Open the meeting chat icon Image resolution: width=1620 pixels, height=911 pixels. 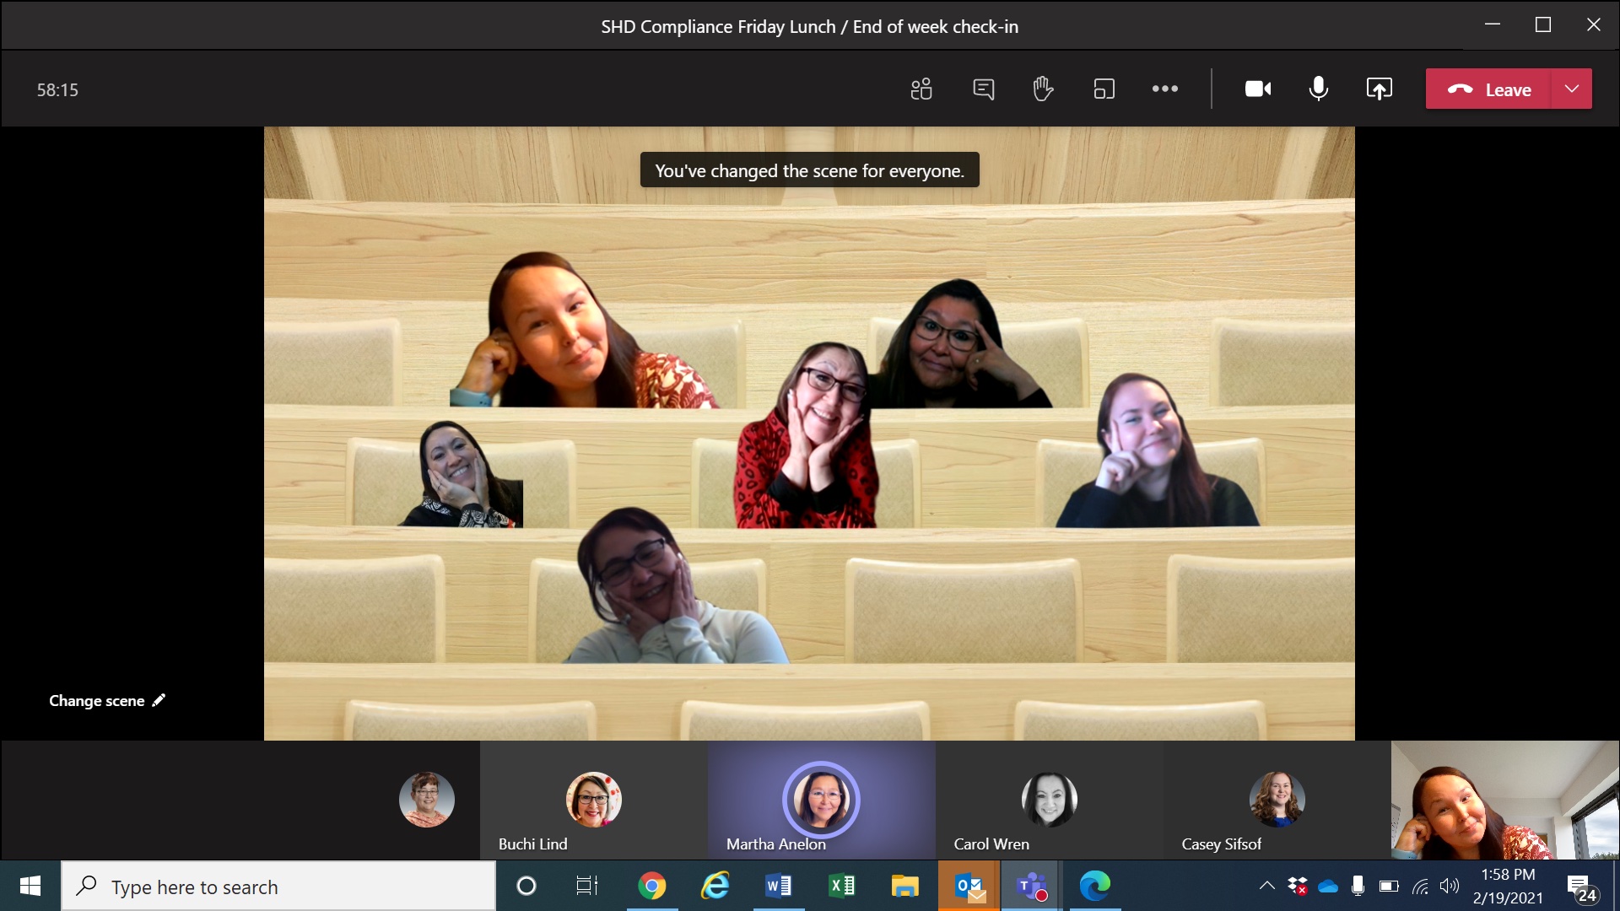tap(983, 89)
